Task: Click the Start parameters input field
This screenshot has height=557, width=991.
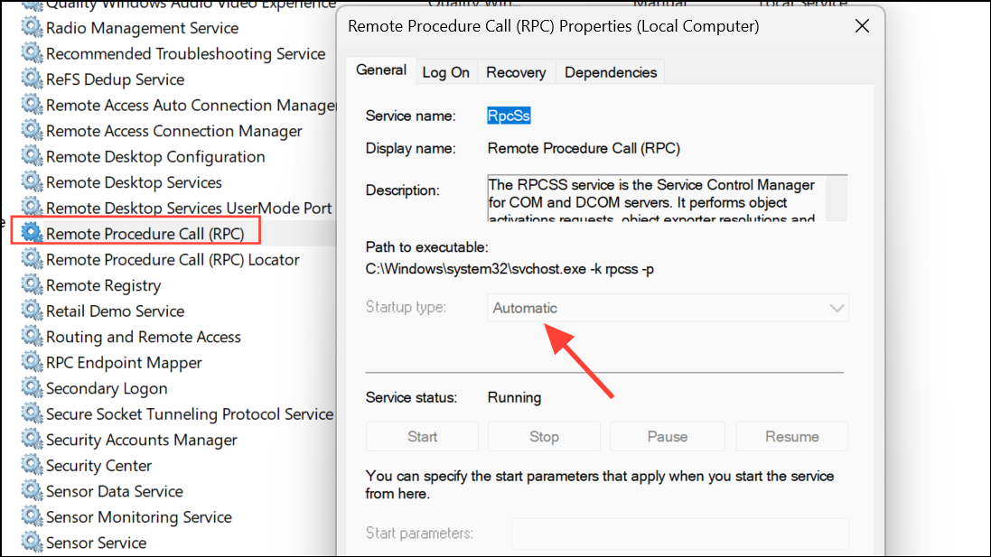Action: tap(679, 534)
